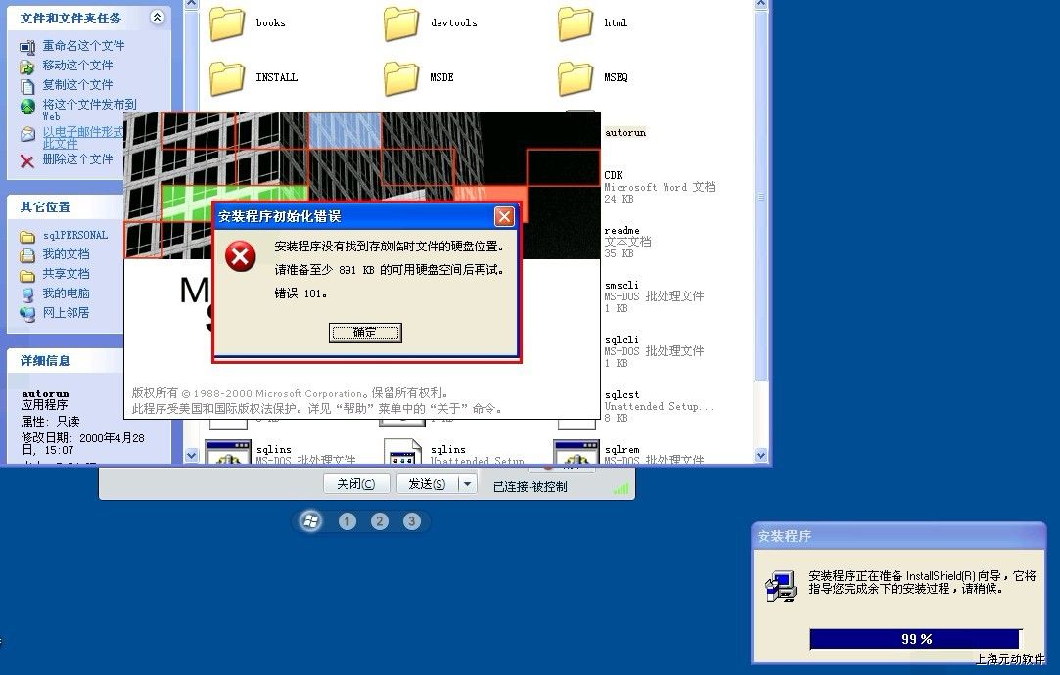This screenshot has width=1060, height=675.
Task: Switch to desktop number 1
Action: point(347,521)
